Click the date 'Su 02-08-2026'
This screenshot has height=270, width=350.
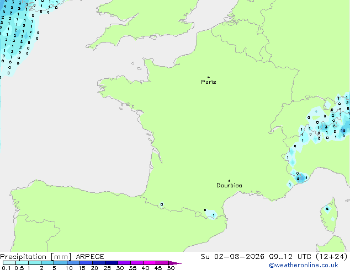click(x=232, y=257)
